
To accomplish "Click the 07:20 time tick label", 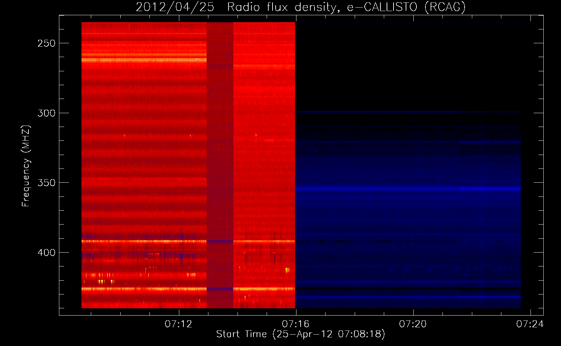I will pos(413,324).
